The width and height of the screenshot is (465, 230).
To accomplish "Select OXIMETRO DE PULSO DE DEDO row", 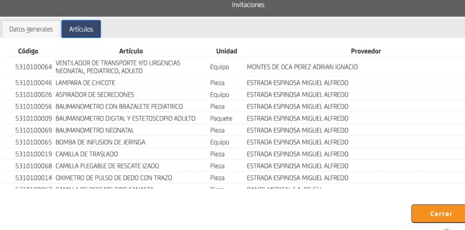I will (x=114, y=178).
